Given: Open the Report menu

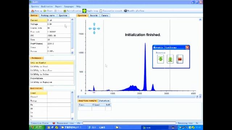Looking at the screenshot, I should click(58, 6).
